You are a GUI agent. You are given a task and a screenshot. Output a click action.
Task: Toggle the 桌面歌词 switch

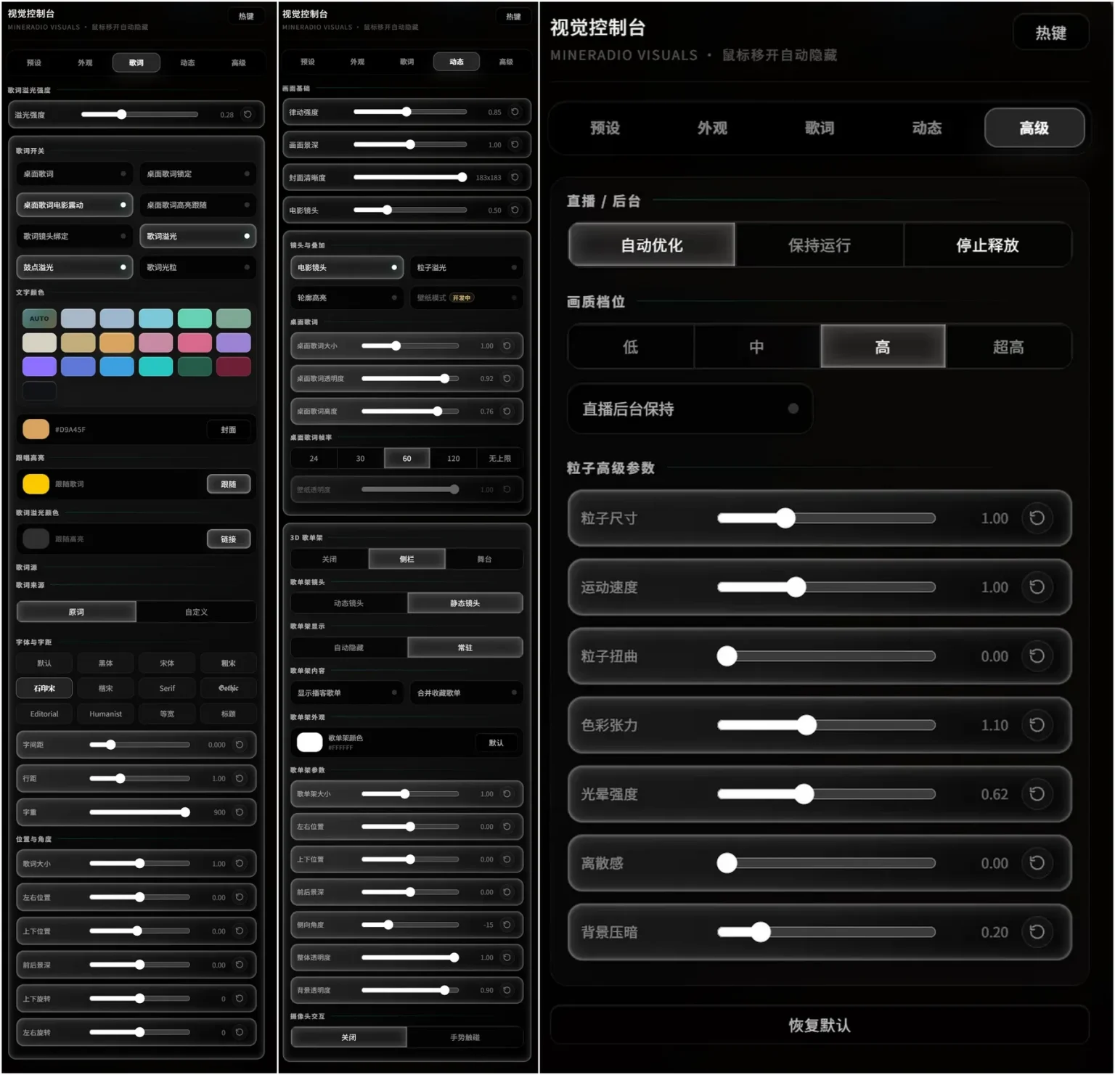[74, 174]
